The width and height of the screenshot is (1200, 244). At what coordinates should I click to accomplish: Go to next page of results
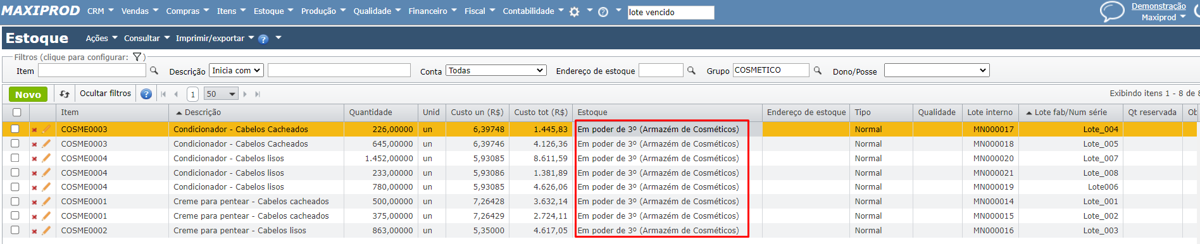coord(245,94)
